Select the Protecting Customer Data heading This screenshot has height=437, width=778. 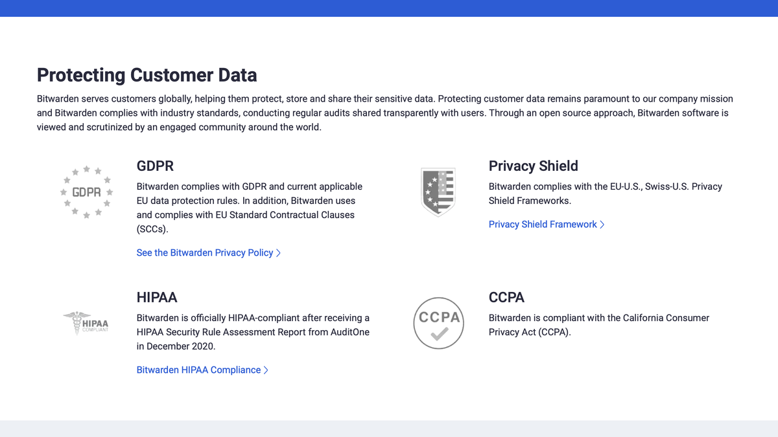(x=147, y=75)
